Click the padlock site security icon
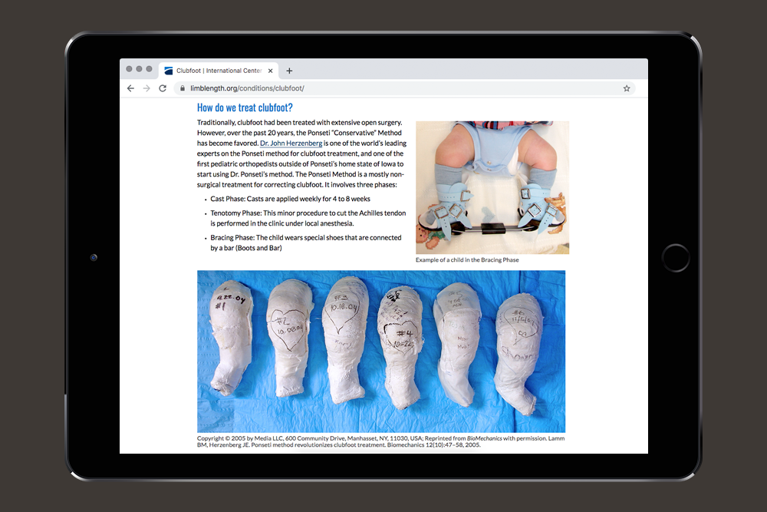767x512 pixels. (x=183, y=88)
